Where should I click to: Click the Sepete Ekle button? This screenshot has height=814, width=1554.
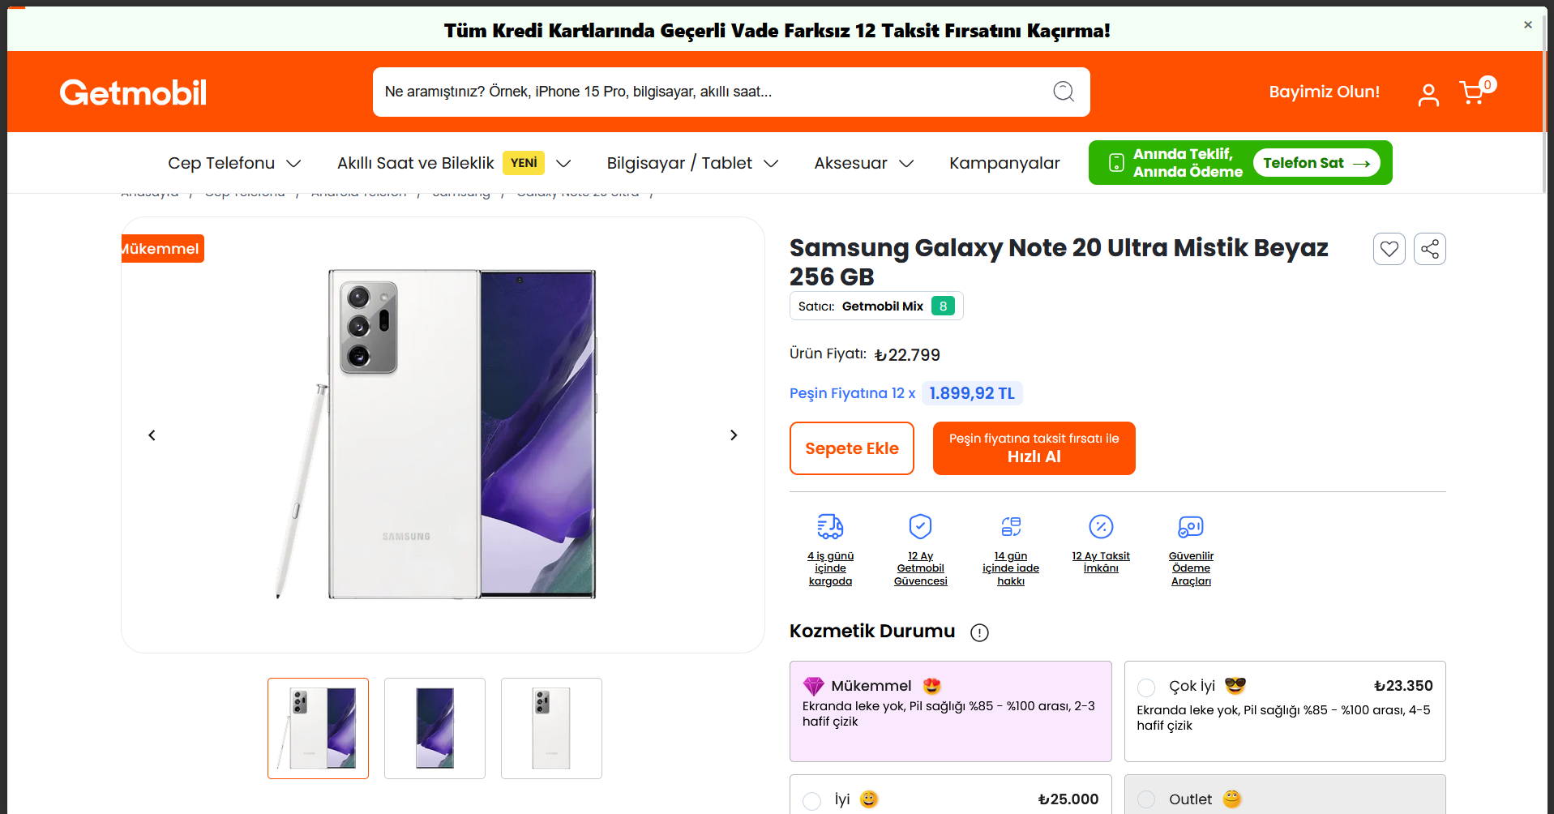pyautogui.click(x=851, y=448)
